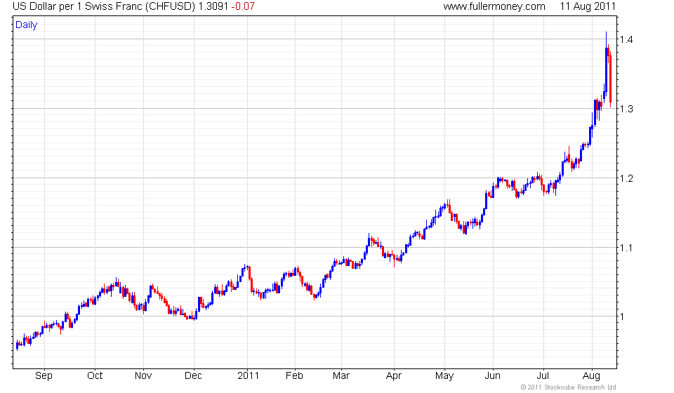Click the 1.1 y-axis price label

coord(626,248)
